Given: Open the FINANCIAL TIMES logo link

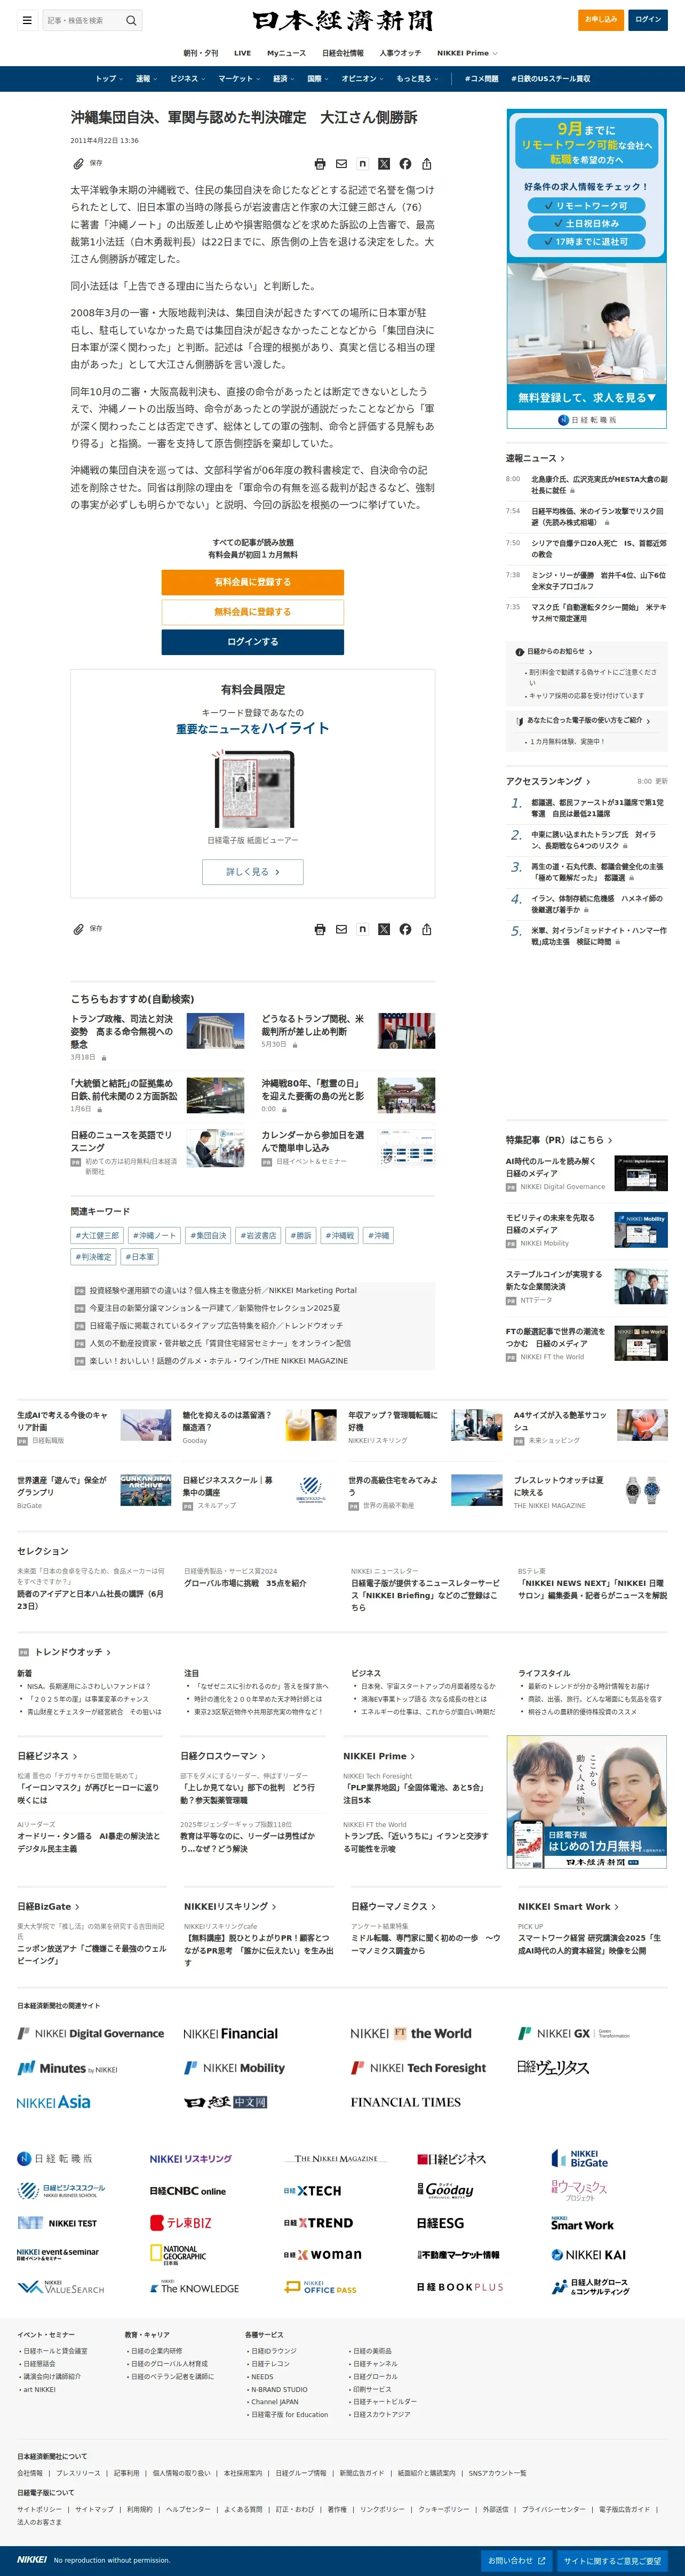Looking at the screenshot, I should pyautogui.click(x=406, y=2102).
